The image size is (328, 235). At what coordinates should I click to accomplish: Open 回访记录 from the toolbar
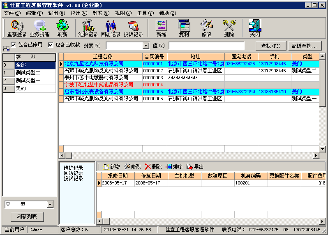(111, 28)
